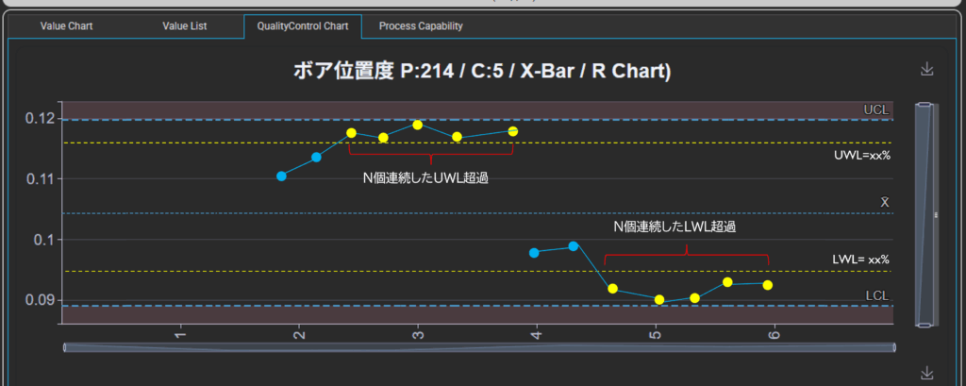
Task: Switch to the Value Chart tab
Action: coord(67,26)
